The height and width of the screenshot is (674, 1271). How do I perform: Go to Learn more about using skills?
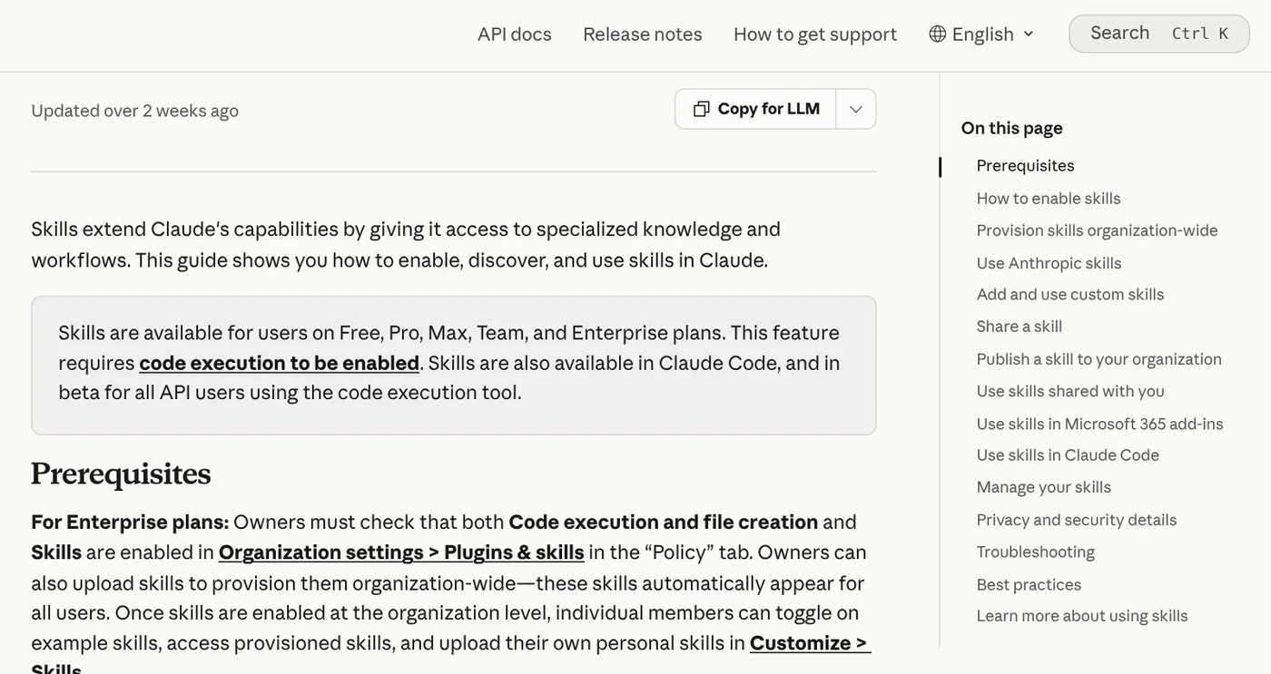1082,616
